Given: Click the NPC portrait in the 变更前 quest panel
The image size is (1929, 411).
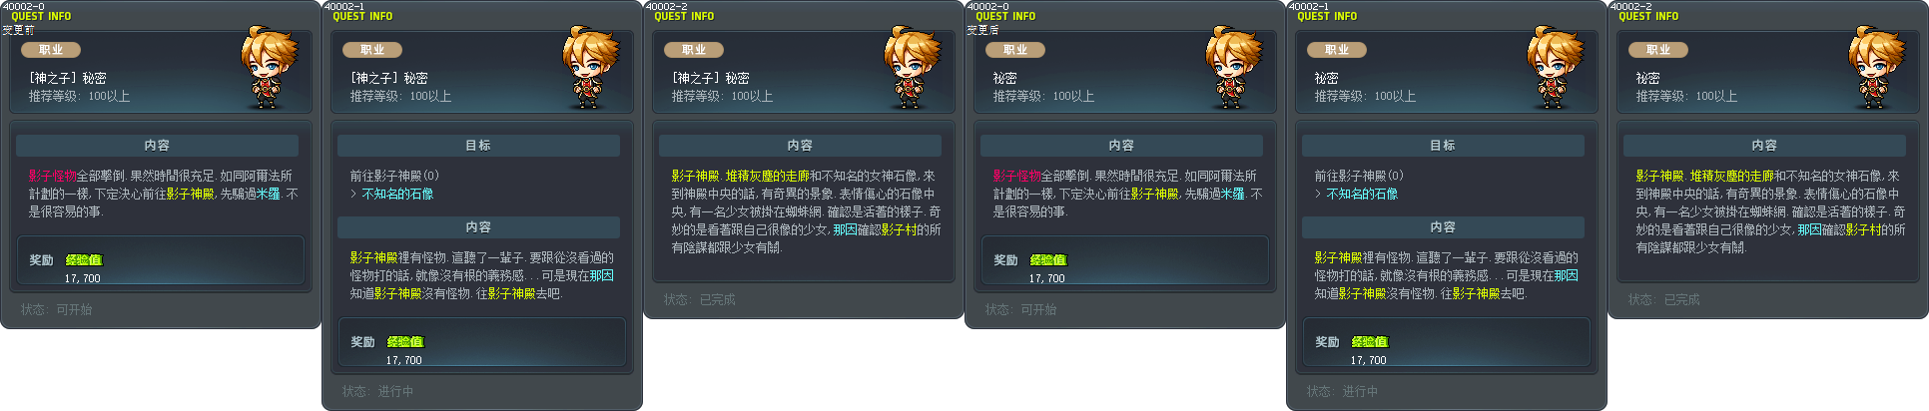Looking at the screenshot, I should (270, 67).
